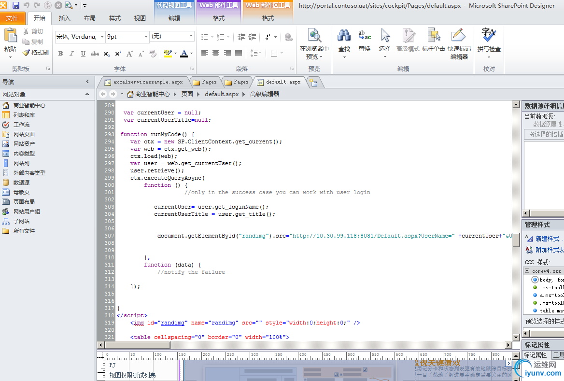564x381 pixels.
Task: Click the grow font size icon
Action: 129,54
